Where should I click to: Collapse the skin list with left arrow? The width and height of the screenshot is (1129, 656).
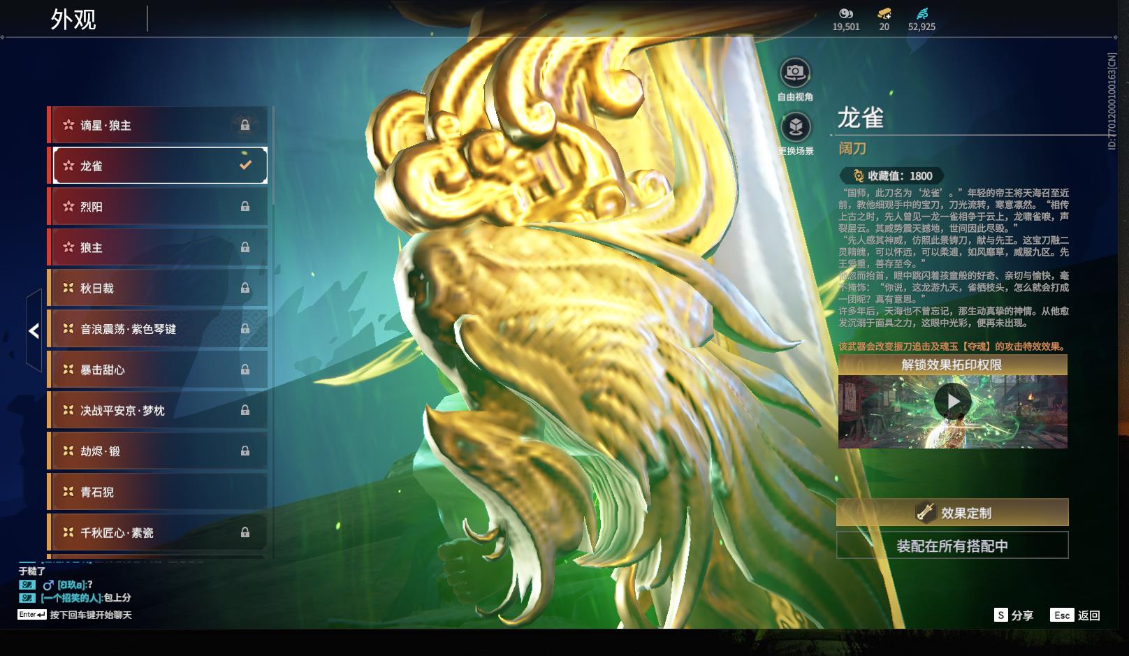34,330
